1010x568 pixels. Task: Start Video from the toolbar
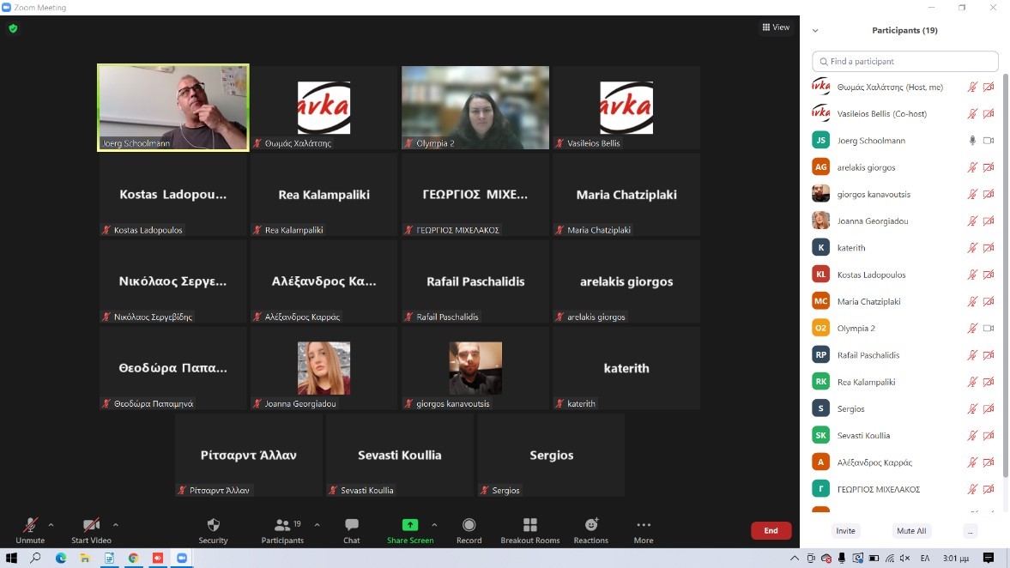coord(91,530)
